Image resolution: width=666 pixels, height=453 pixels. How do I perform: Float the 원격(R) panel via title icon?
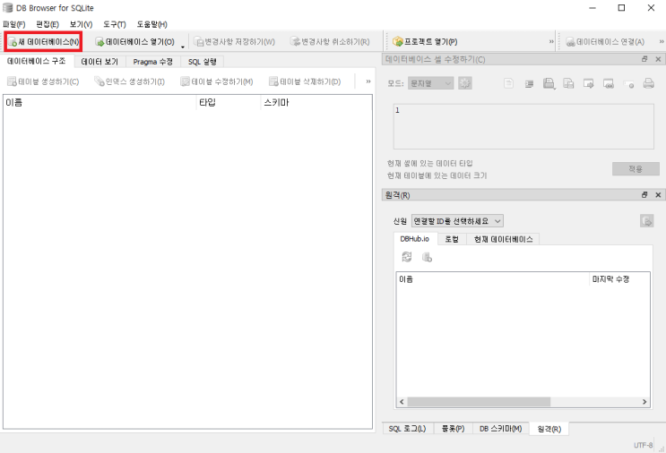click(x=644, y=194)
